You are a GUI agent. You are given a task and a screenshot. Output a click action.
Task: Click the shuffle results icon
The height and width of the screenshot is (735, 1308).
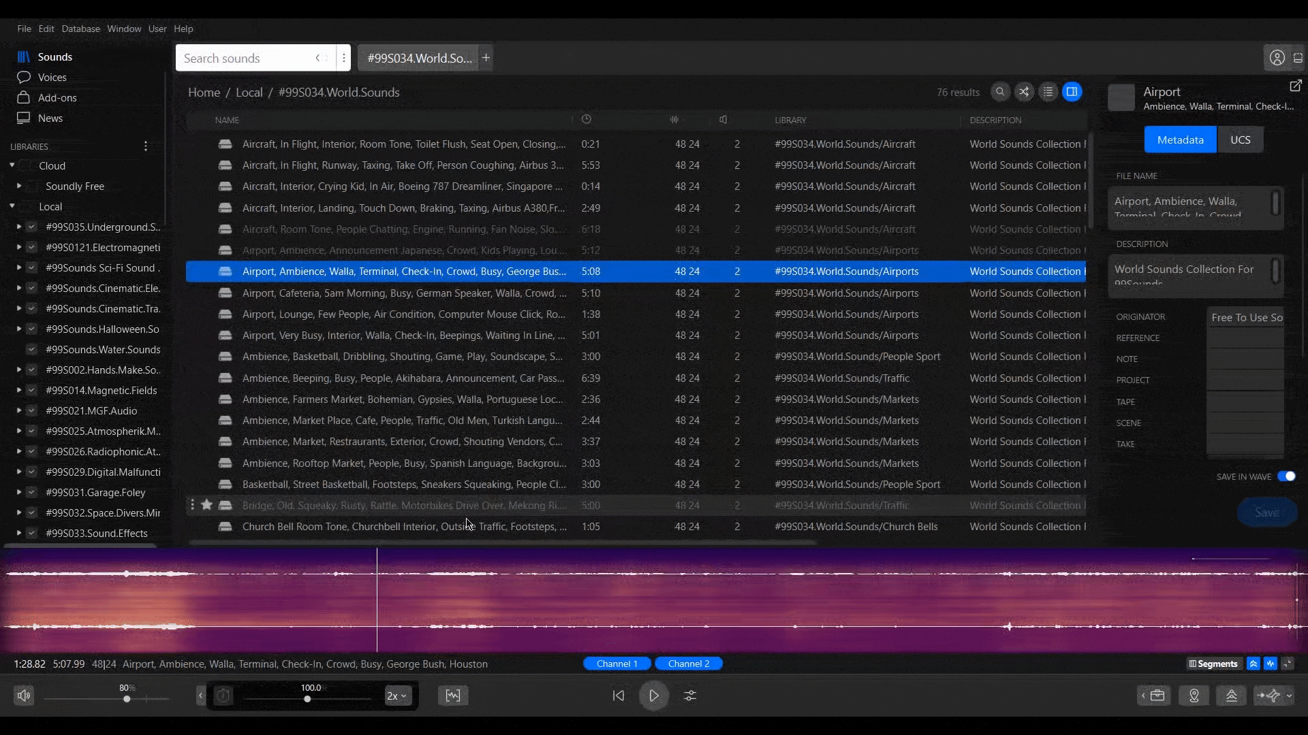coord(1024,92)
